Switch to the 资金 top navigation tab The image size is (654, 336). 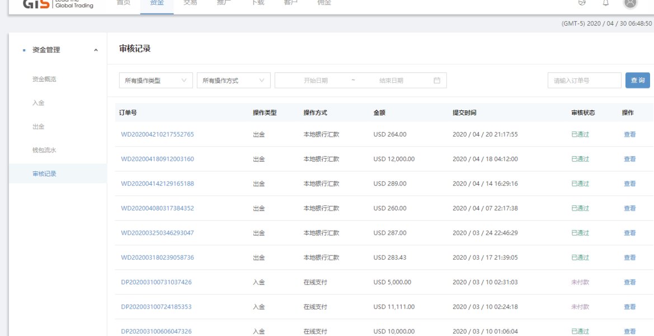click(x=157, y=4)
